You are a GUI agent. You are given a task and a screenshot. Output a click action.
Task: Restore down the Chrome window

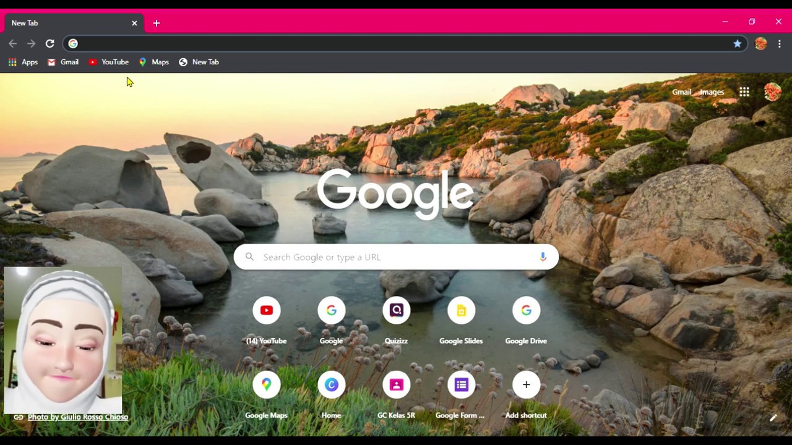(752, 22)
